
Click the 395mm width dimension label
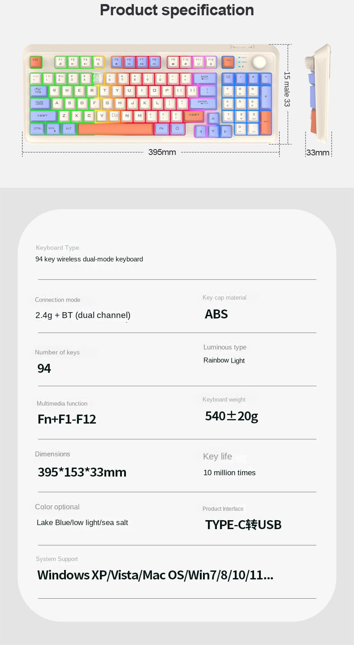(x=162, y=152)
